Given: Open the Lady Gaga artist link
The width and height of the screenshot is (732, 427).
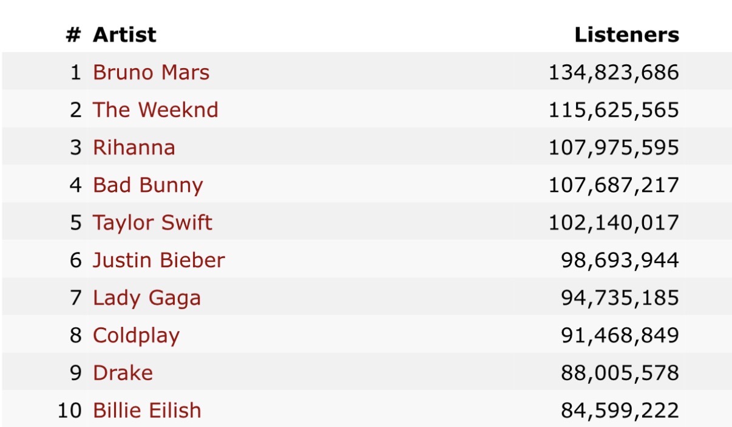Looking at the screenshot, I should (x=147, y=298).
